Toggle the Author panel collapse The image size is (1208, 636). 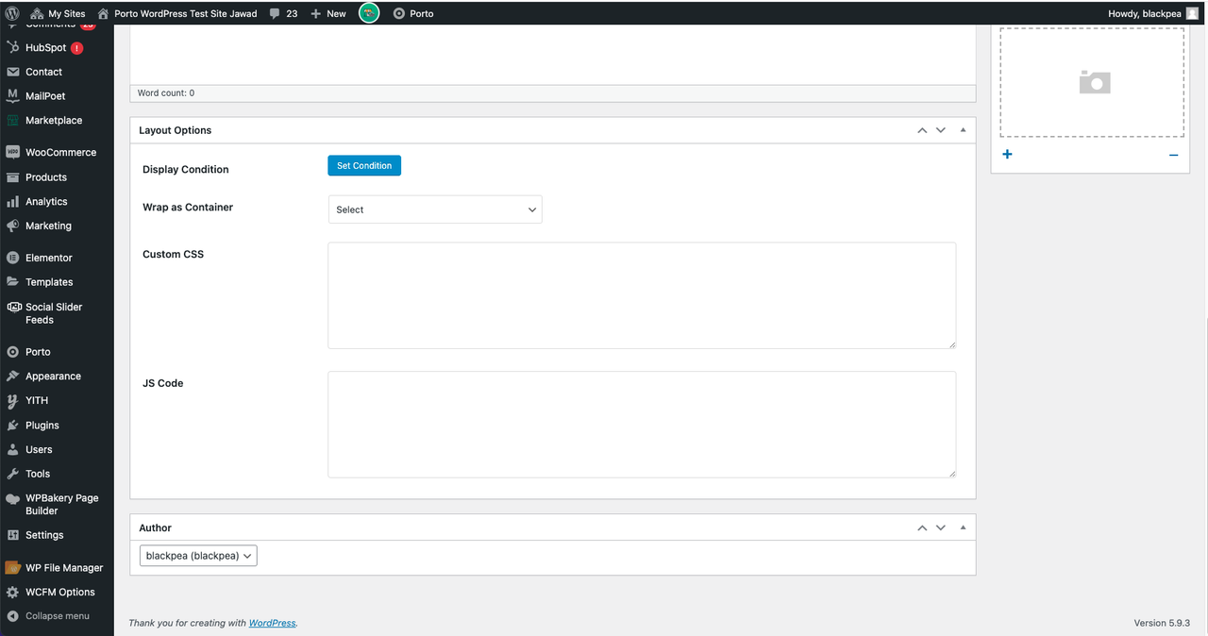963,527
